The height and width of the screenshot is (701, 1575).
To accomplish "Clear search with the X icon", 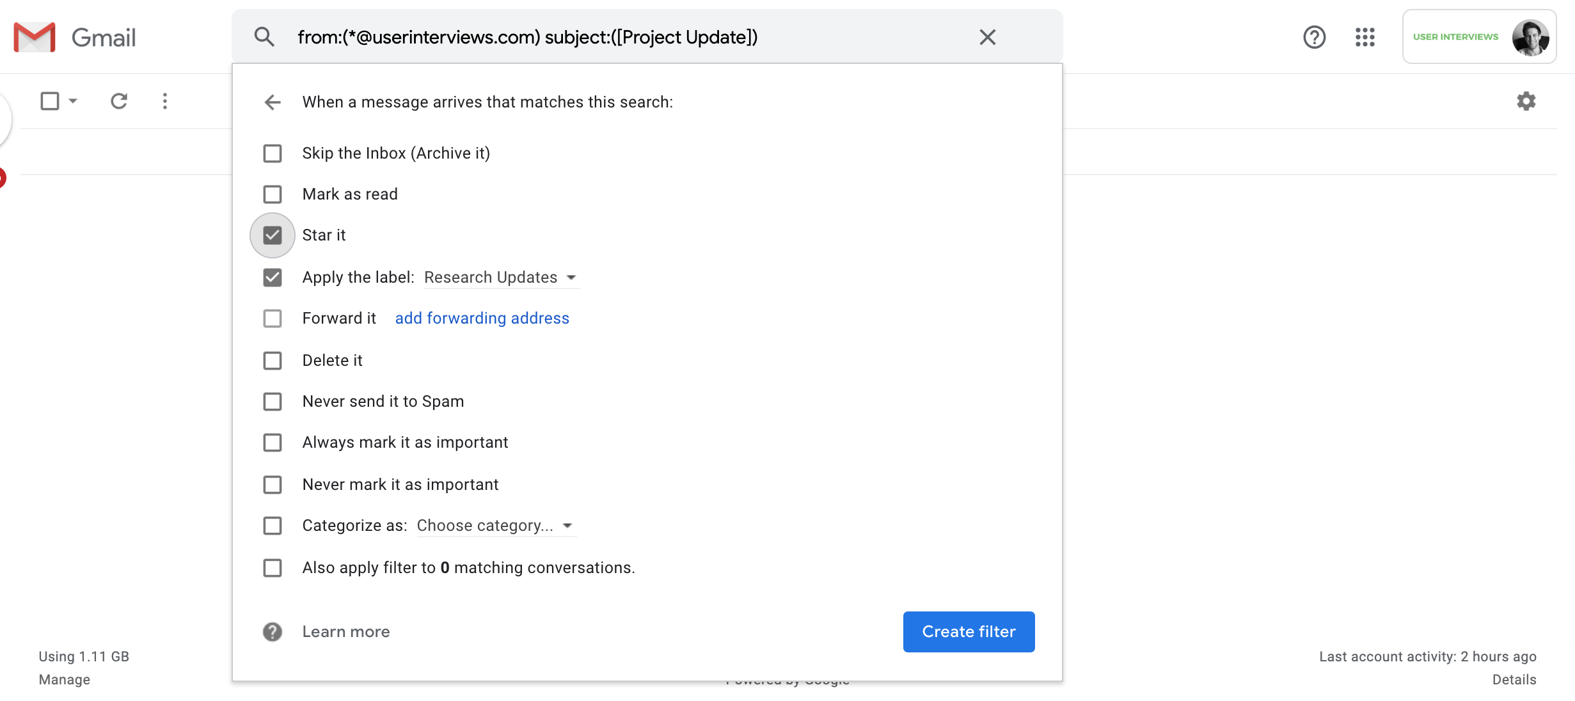I will 987,37.
